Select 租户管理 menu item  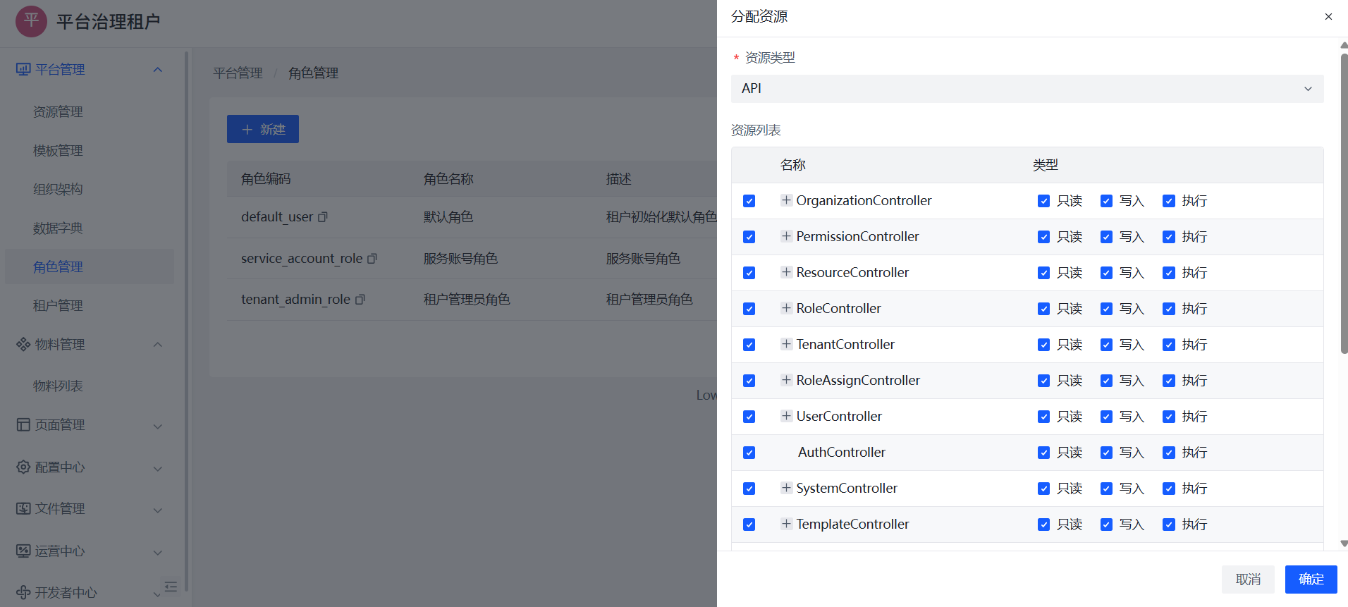pyautogui.click(x=58, y=306)
